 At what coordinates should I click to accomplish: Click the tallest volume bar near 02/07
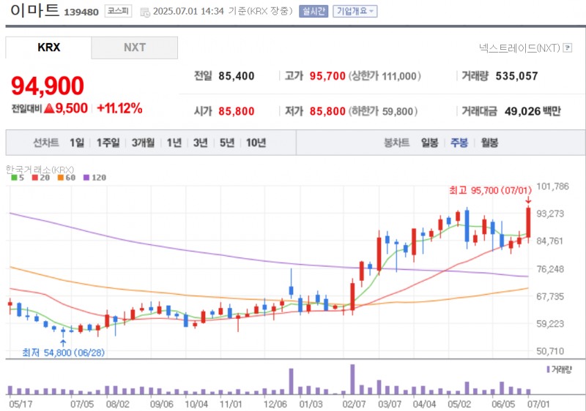tap(352, 380)
